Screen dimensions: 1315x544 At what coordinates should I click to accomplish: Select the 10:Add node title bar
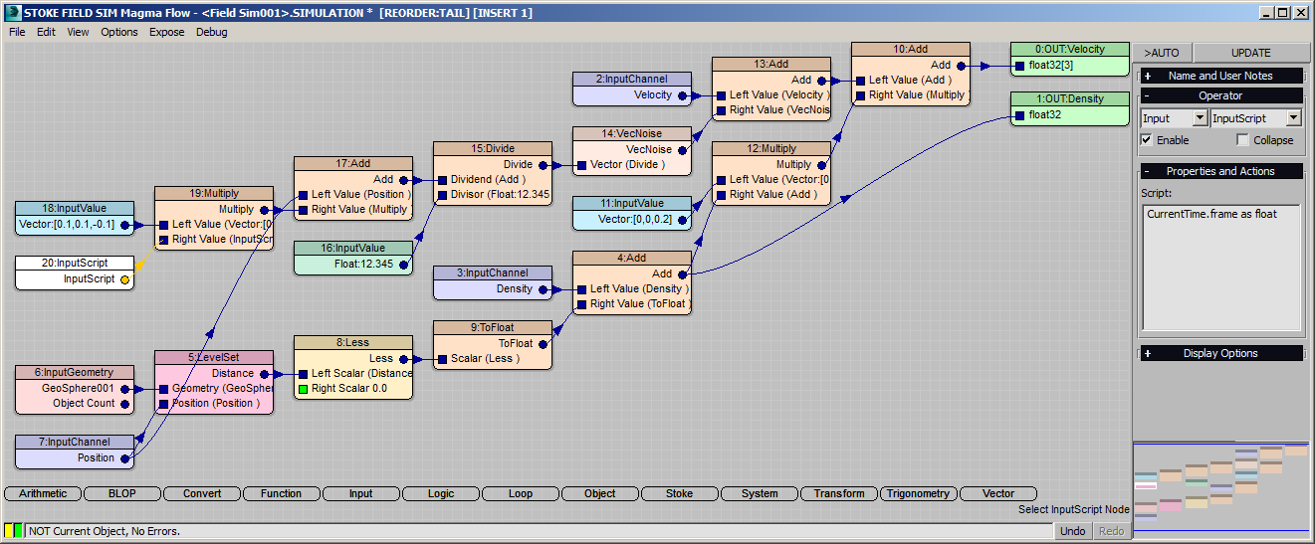(911, 49)
